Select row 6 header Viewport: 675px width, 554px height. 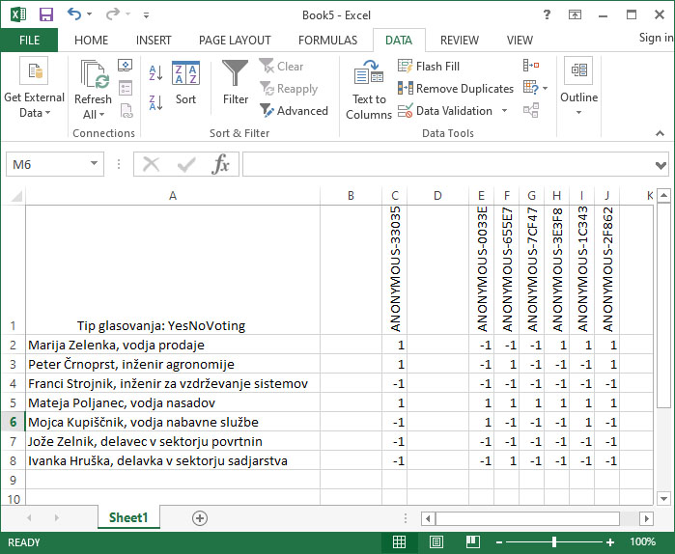pyautogui.click(x=13, y=422)
